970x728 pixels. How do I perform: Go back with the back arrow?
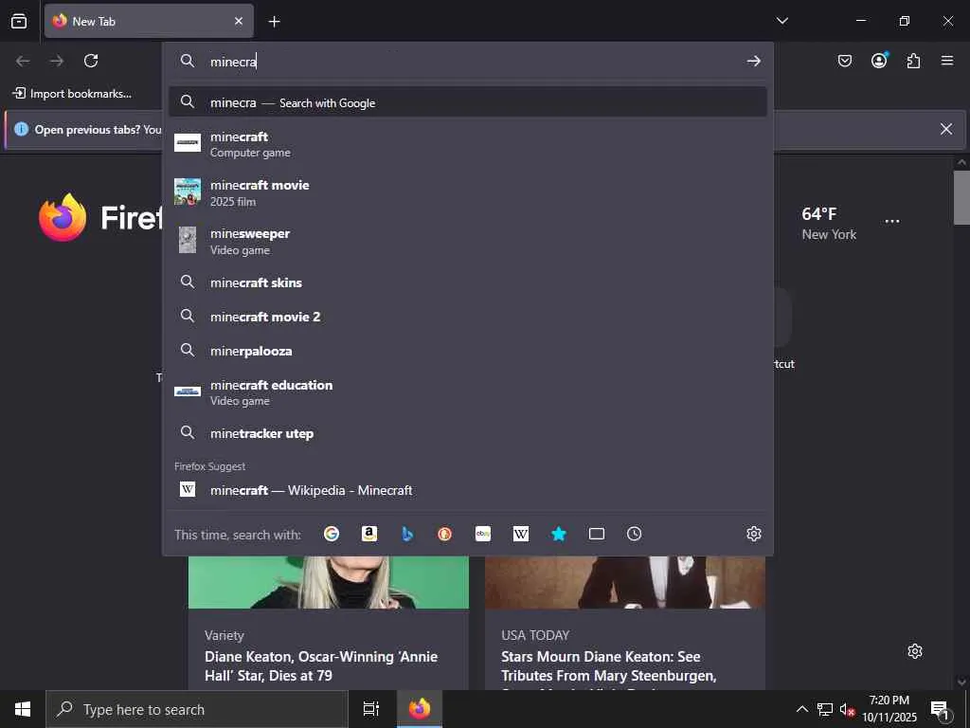23,61
